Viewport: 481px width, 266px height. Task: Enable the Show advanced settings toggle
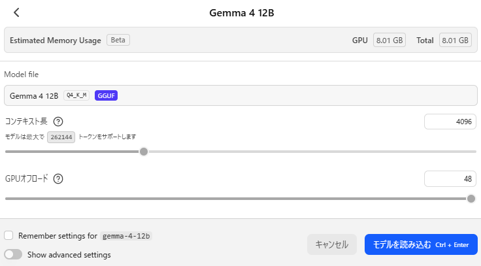(x=13, y=254)
